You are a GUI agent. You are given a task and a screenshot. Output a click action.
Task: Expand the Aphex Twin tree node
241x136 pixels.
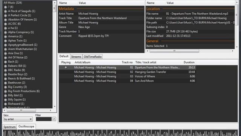click(x=5, y=41)
